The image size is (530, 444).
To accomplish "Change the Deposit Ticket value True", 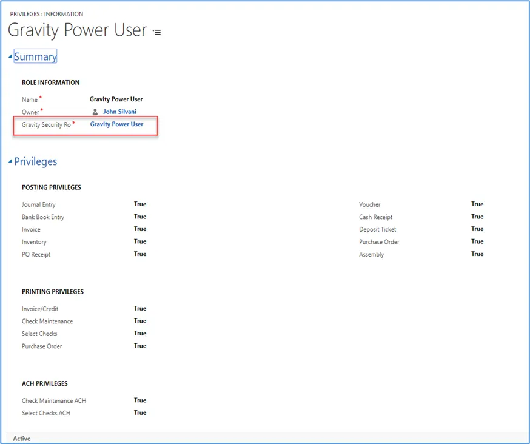I will [x=477, y=229].
